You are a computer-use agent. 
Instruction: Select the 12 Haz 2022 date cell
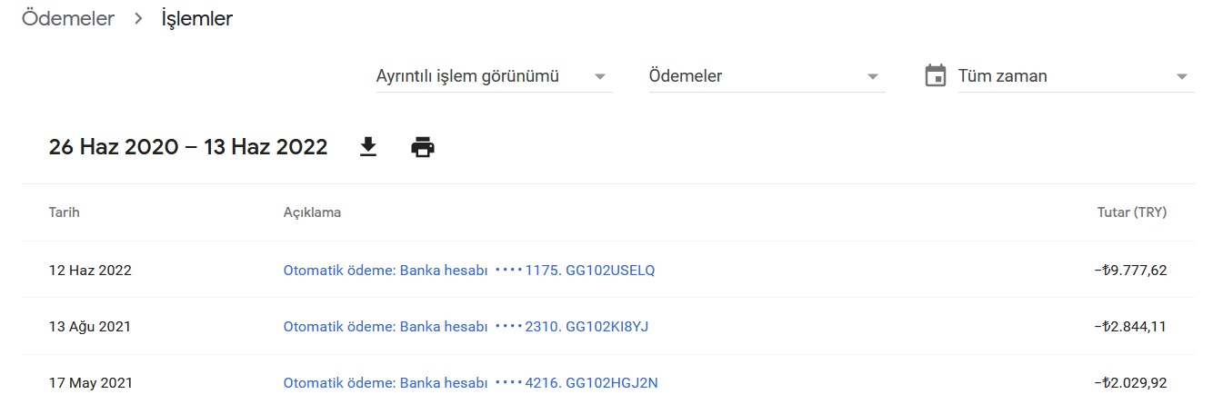[x=90, y=271]
